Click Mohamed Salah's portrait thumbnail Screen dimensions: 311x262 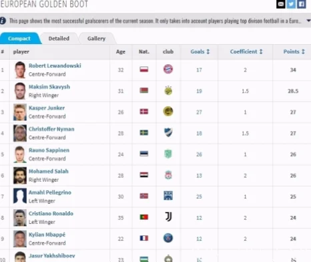(x=20, y=176)
